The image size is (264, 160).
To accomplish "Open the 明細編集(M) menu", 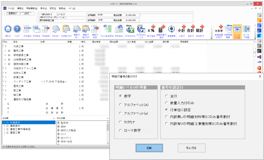I will pyautogui.click(x=32, y=9).
